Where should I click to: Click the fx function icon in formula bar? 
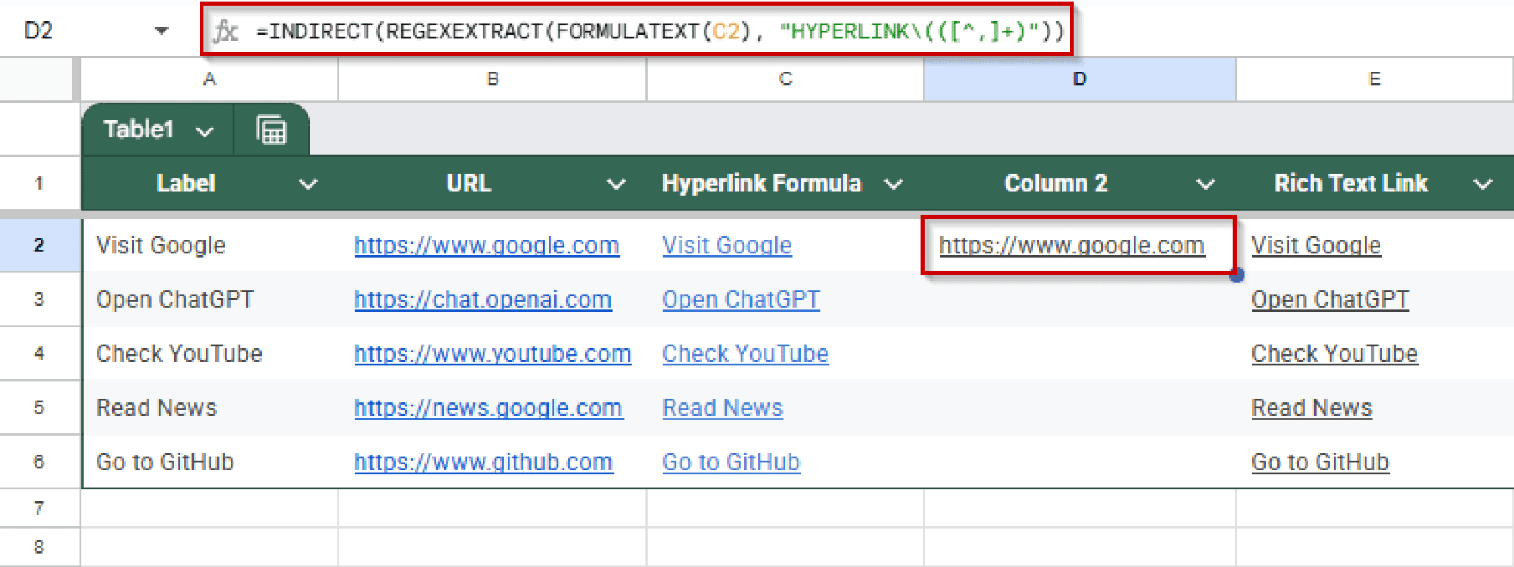[225, 31]
